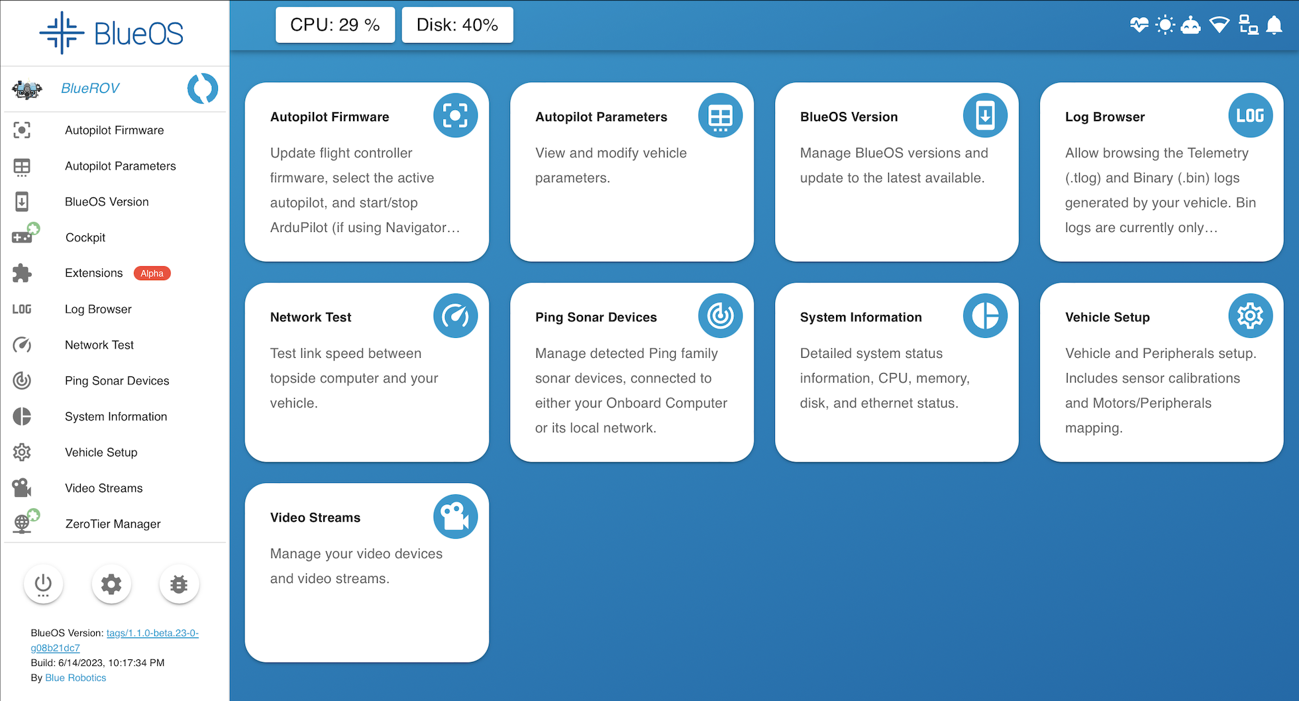Image resolution: width=1299 pixels, height=701 pixels.
Task: Click the power options button in the sidebar
Action: 43,584
